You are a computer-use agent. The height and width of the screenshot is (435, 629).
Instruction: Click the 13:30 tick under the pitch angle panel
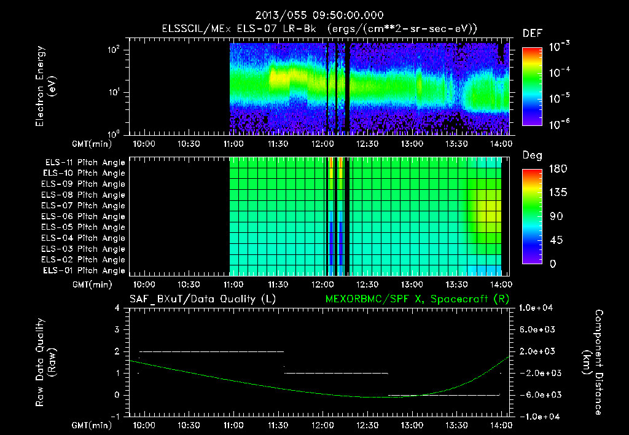coord(456,284)
